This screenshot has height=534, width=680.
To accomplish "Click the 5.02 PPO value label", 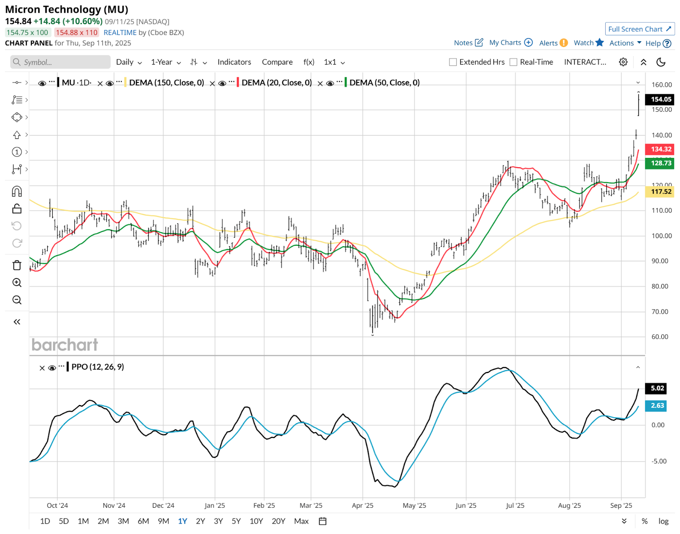I will pyautogui.click(x=656, y=388).
